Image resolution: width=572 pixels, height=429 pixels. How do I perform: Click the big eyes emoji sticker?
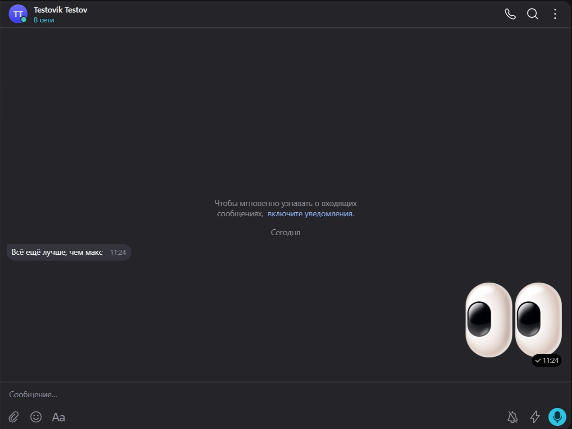click(513, 319)
